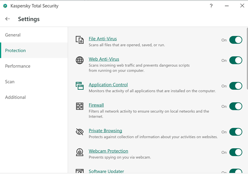This screenshot has height=174, width=248.
Task: Click the 'Monitors the activity of all applications' description
Action: click(x=152, y=91)
